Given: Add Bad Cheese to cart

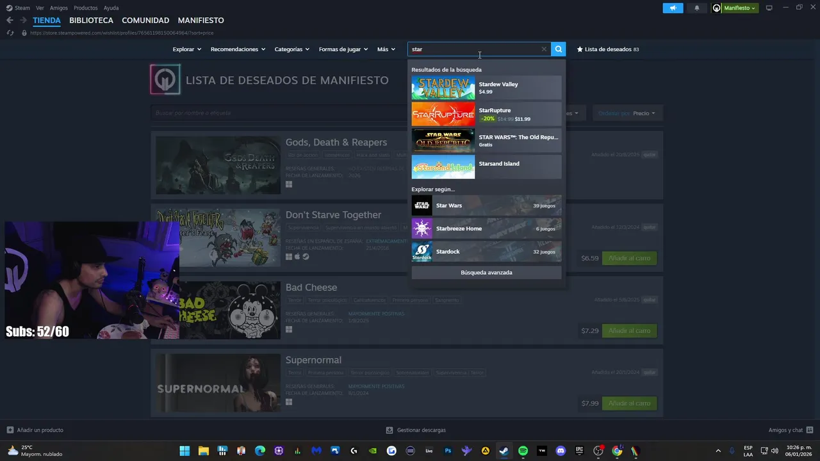Looking at the screenshot, I should tap(629, 331).
